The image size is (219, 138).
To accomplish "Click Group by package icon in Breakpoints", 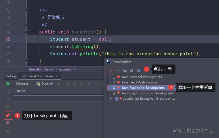I will pyautogui.click(x=125, y=71).
